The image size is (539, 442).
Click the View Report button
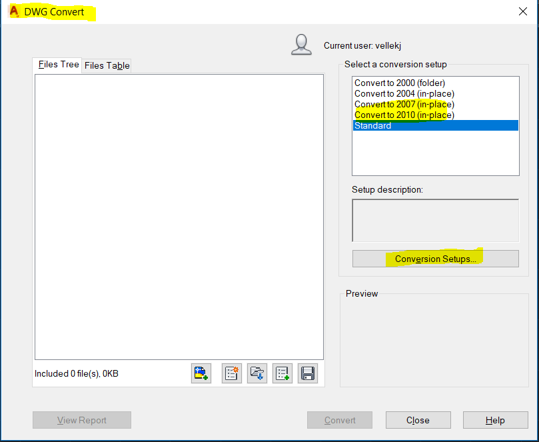pyautogui.click(x=81, y=420)
